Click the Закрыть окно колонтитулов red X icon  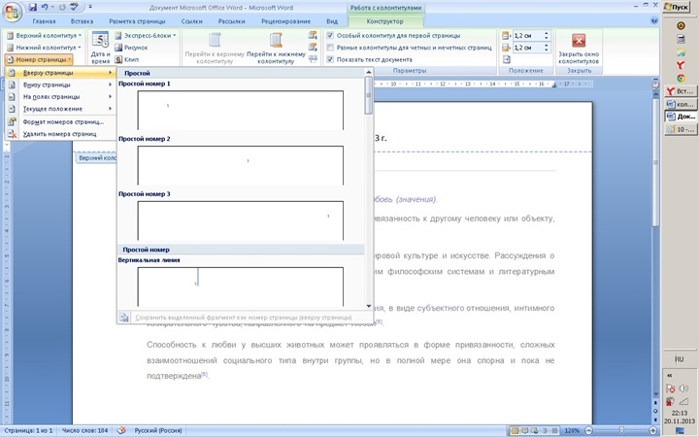(579, 41)
